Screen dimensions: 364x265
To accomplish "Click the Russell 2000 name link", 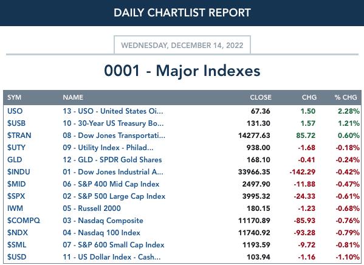I will pyautogui.click(x=92, y=208).
